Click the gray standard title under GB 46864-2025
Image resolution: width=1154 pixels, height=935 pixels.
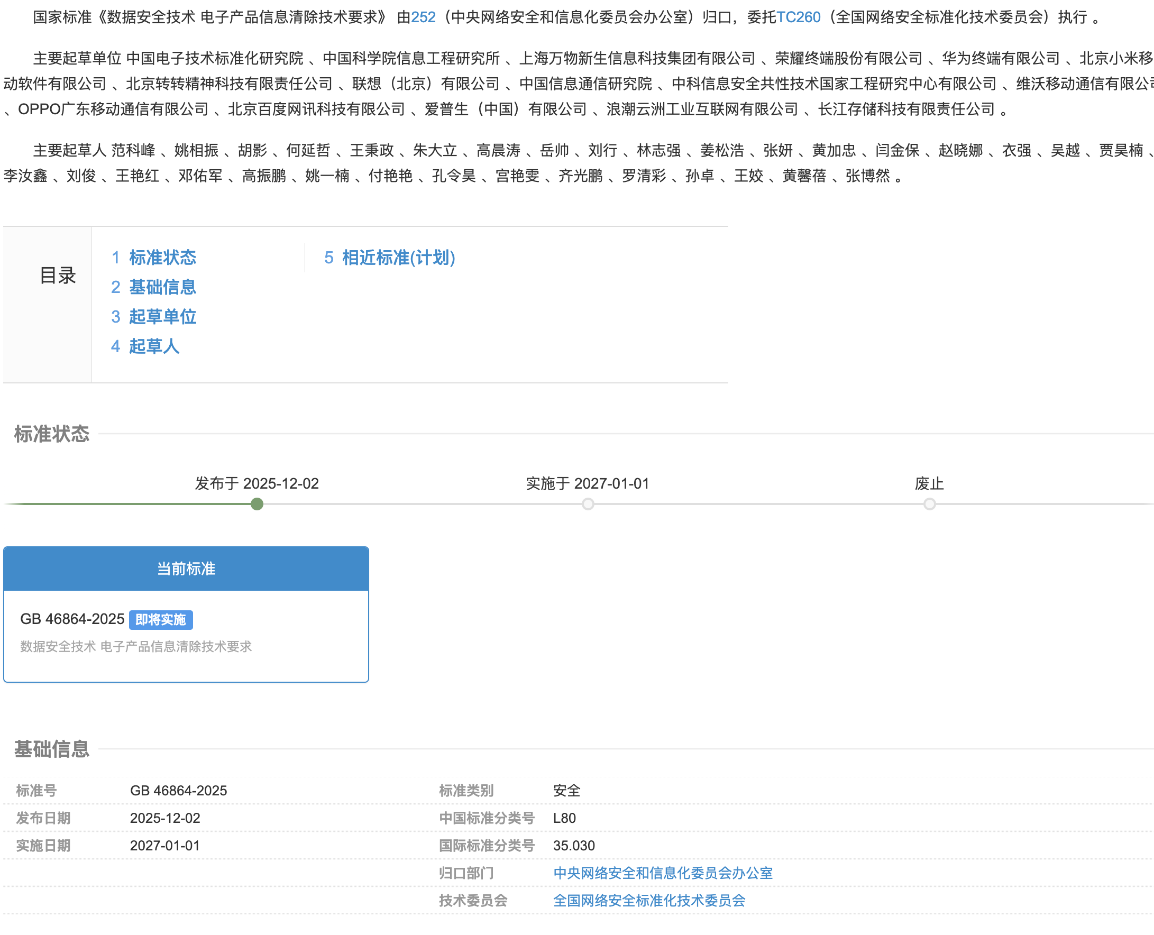tap(136, 646)
